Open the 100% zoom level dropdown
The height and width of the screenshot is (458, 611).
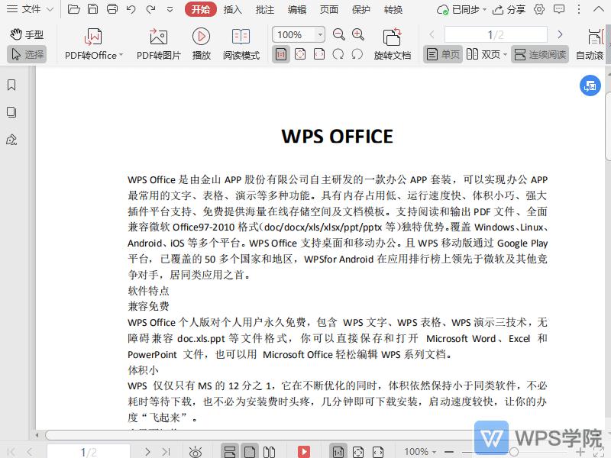tap(298, 34)
